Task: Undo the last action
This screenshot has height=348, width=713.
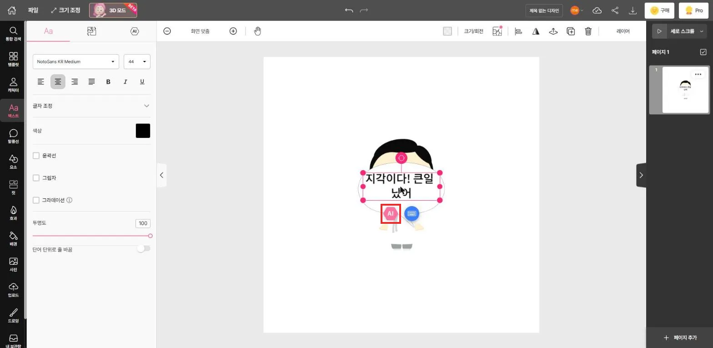Action: coord(349,10)
